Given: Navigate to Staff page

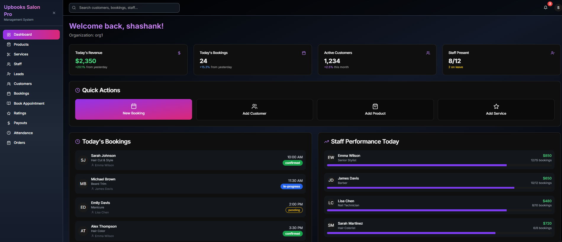Looking at the screenshot, I should click(x=31, y=64).
